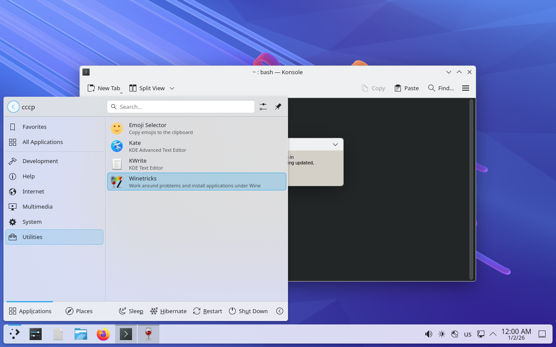Open the brightness tray icon

coord(442,334)
